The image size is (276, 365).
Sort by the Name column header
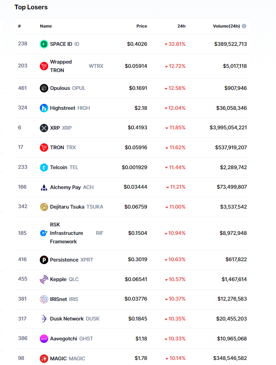point(46,26)
